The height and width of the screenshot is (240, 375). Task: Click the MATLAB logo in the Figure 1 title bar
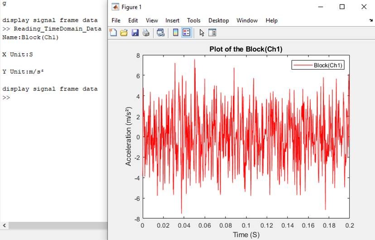tap(115, 7)
